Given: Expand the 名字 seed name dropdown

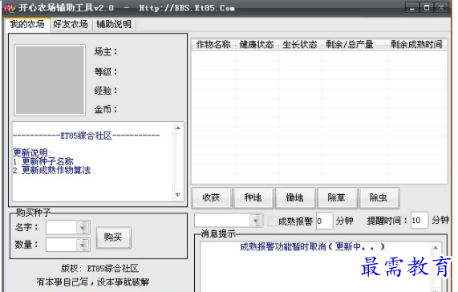Looking at the screenshot, I should [83, 228].
